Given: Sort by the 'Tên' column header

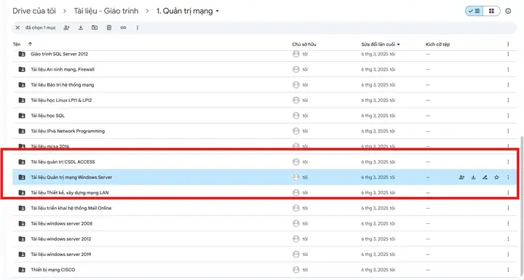Looking at the screenshot, I should [17, 44].
